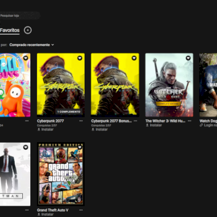Click Conquistas 2/57 under the first Cyberpunk 2077
Image resolution: width=217 pixels, height=217 pixels.
tap(47, 125)
